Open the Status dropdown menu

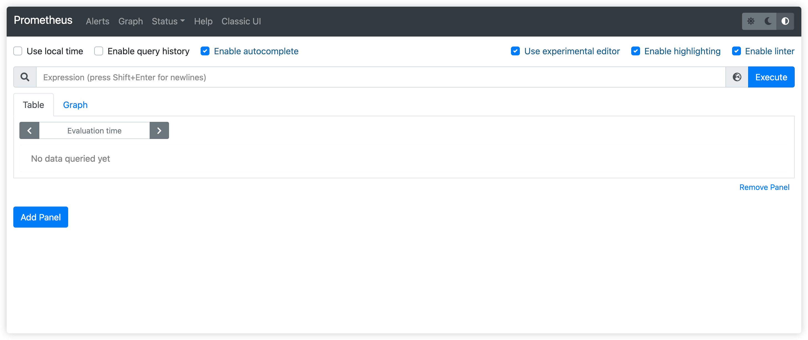(168, 21)
